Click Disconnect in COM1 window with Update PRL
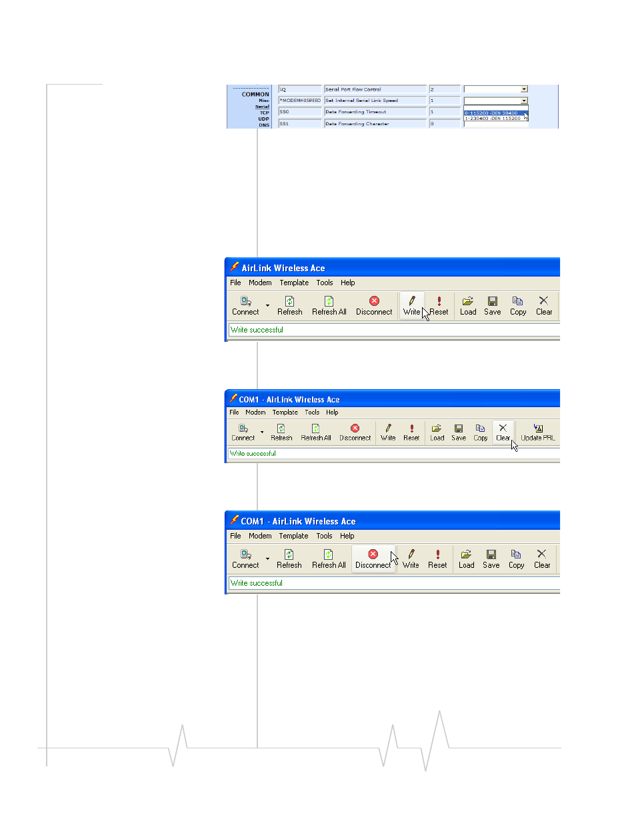The image size is (636, 823). pyautogui.click(x=355, y=432)
